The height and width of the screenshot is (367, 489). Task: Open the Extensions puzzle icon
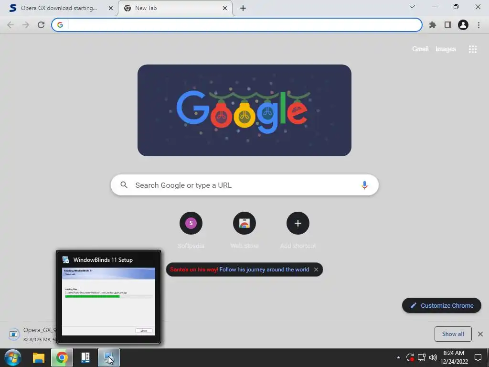pyautogui.click(x=432, y=25)
